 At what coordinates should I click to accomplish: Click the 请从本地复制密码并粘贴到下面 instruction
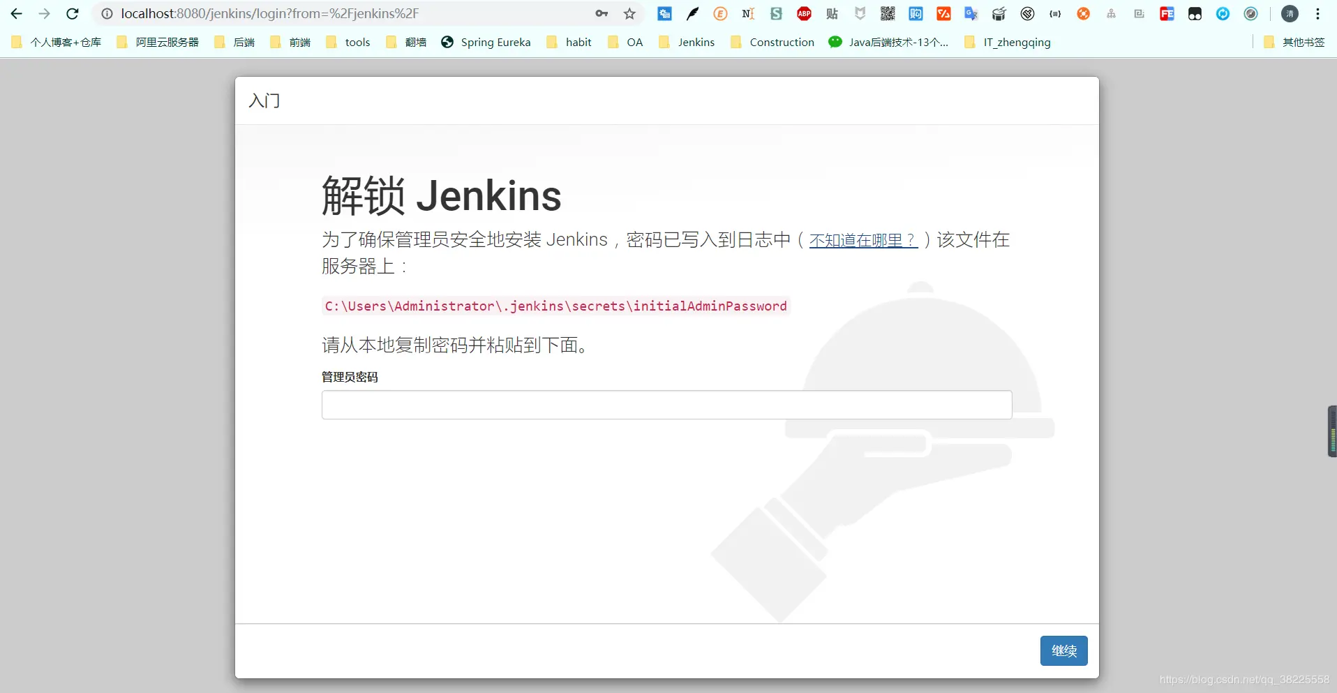[x=455, y=345]
